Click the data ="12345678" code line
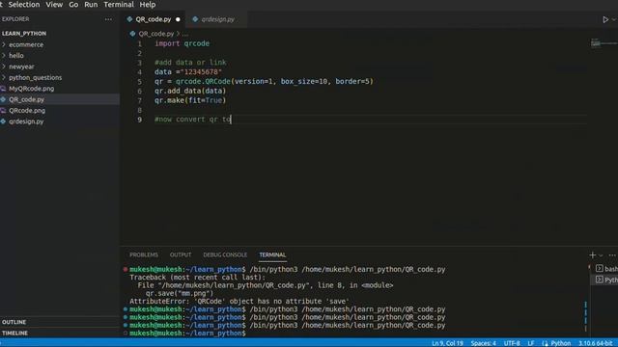The image size is (618, 347). tap(188, 72)
